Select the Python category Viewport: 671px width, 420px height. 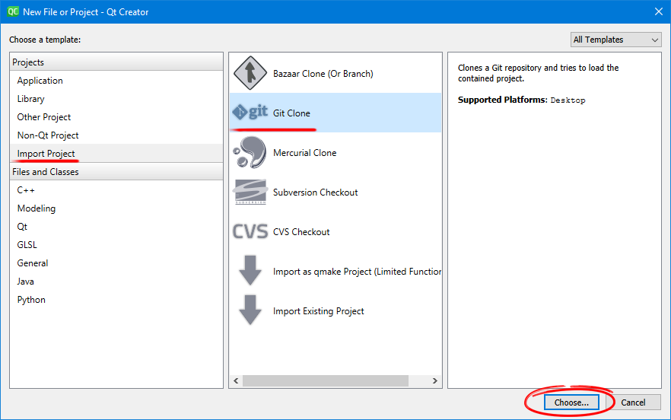coord(31,300)
